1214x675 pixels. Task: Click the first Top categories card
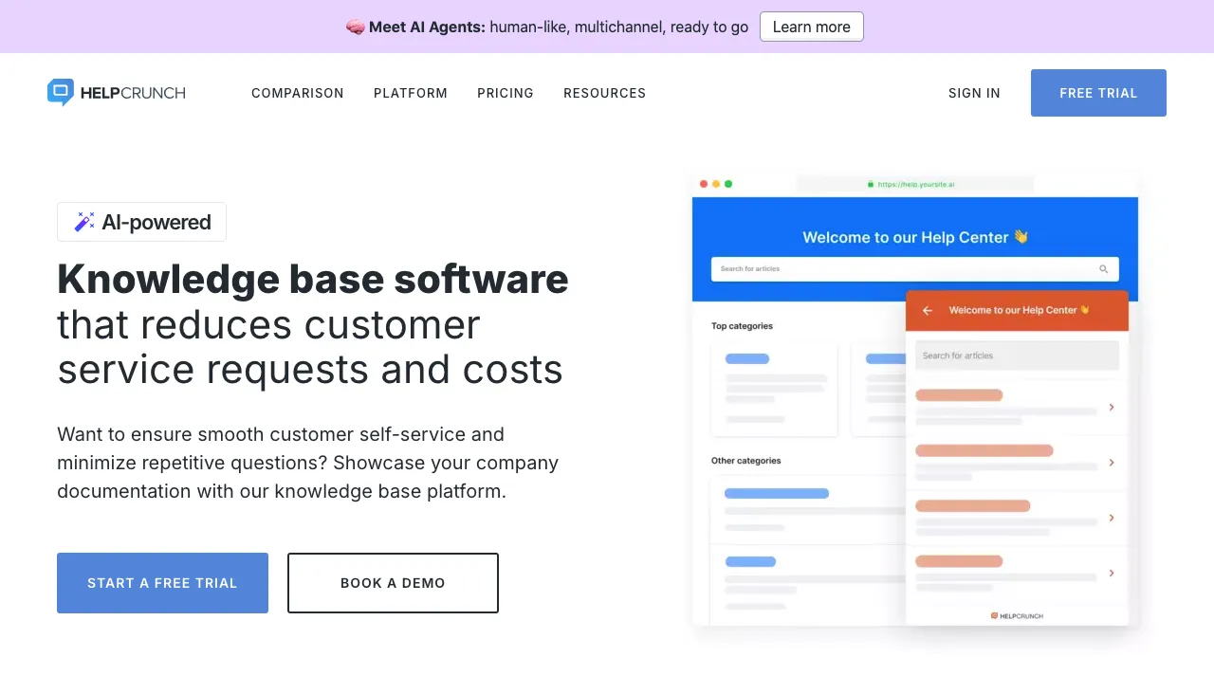click(775, 389)
